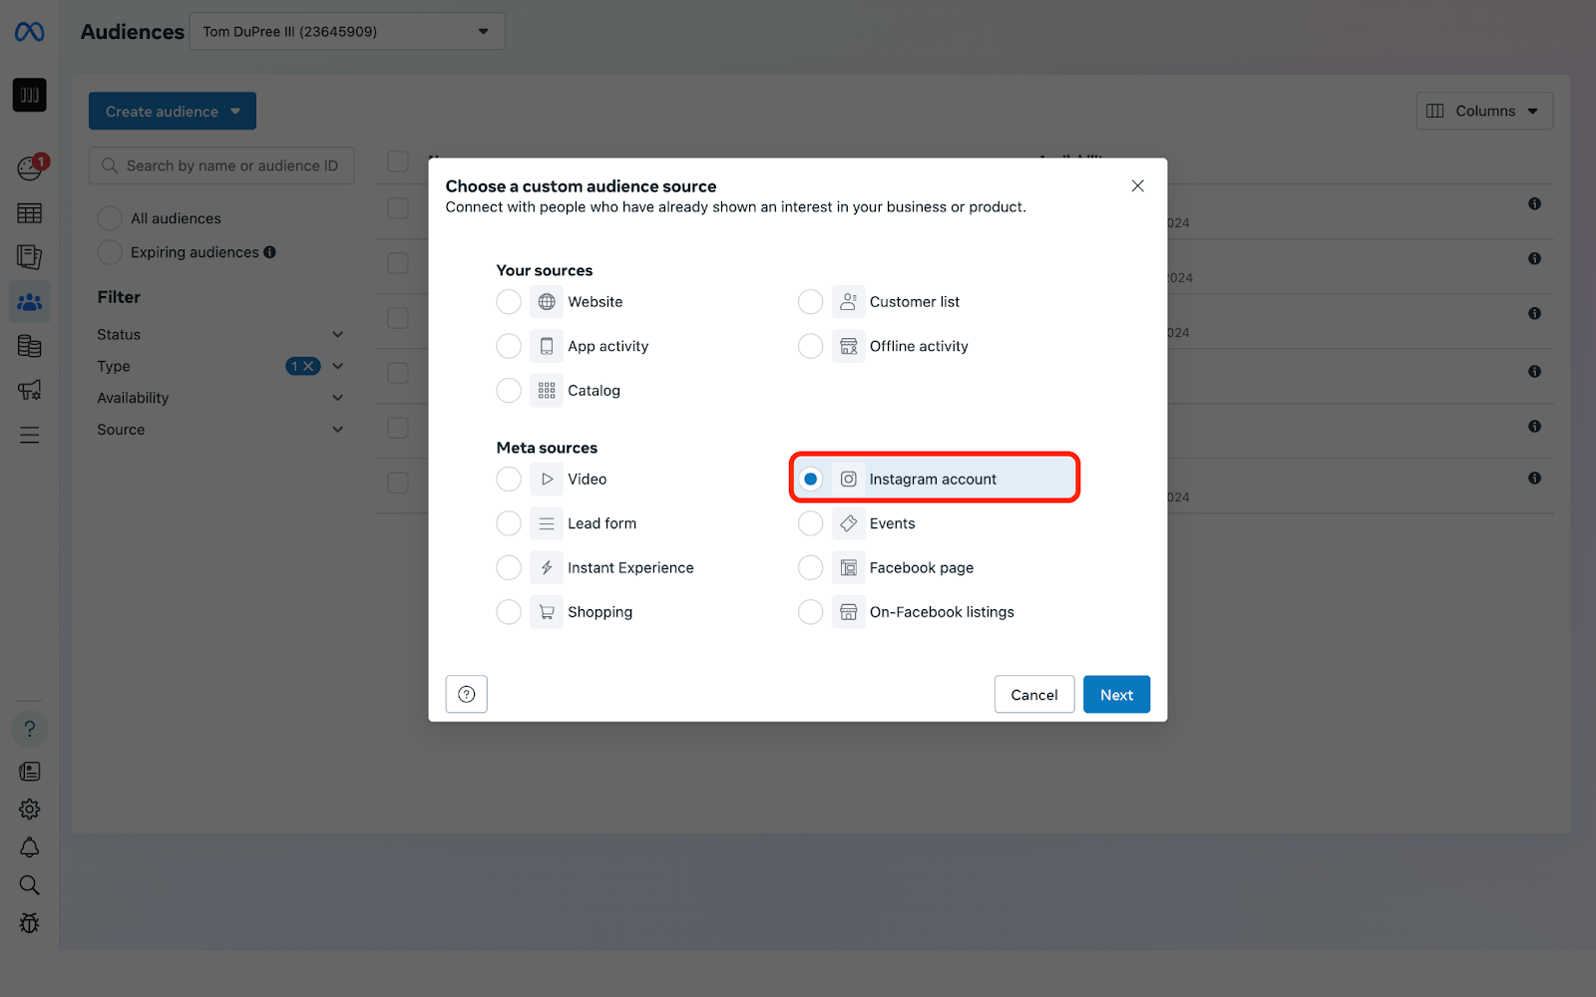Screen dimensions: 1596x997
Task: Tick the select-all checkbox in table header
Action: point(398,162)
